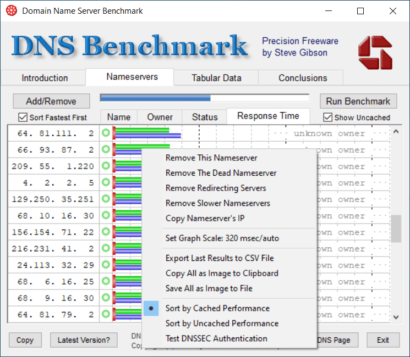Select the IP address 209.55.1.220
The image size is (410, 357).
tap(53, 166)
